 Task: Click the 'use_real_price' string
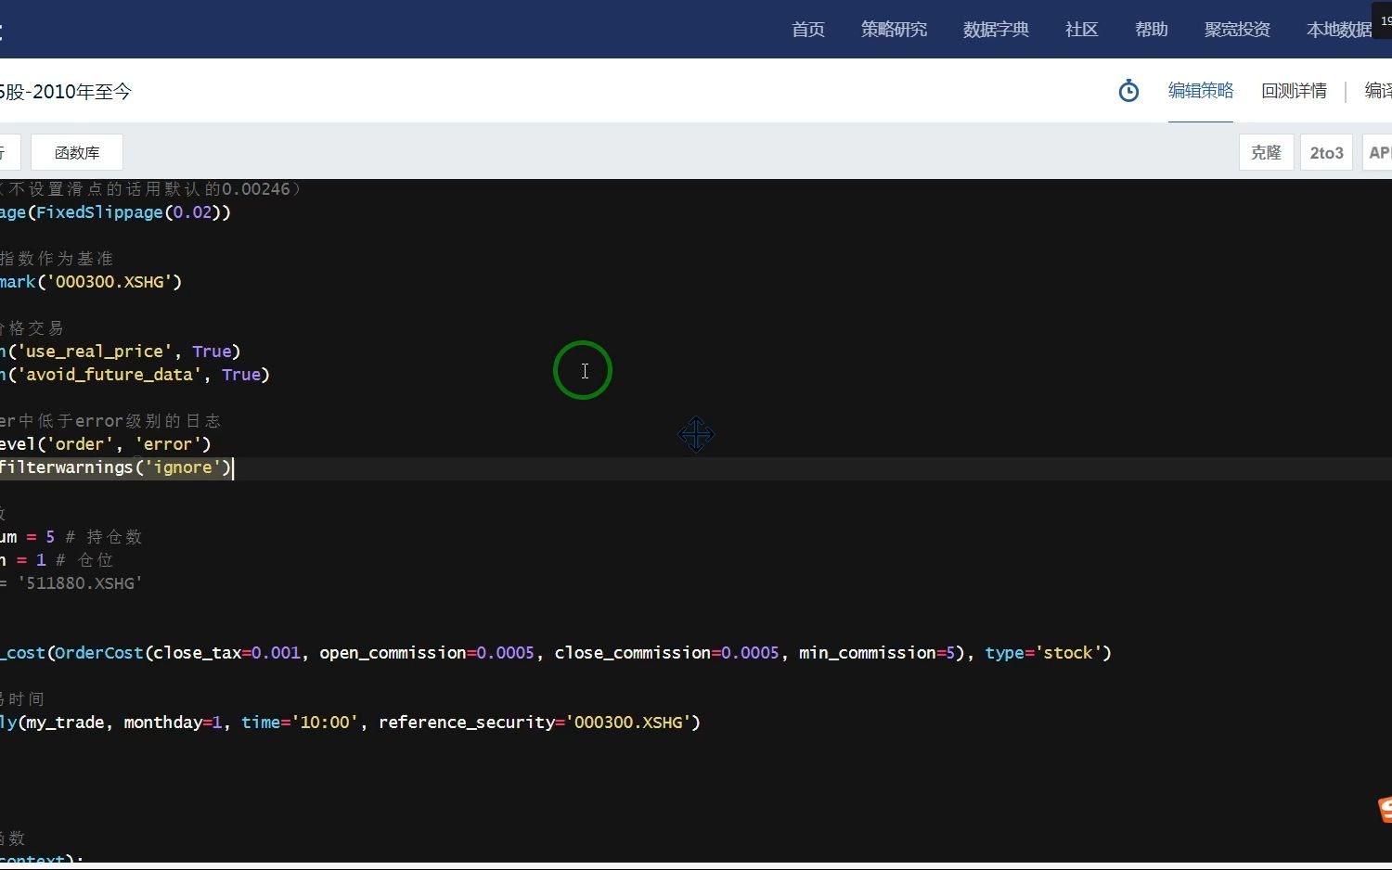(x=95, y=352)
